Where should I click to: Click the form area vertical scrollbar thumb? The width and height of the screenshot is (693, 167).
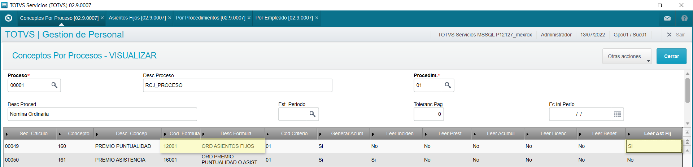(x=687, y=90)
